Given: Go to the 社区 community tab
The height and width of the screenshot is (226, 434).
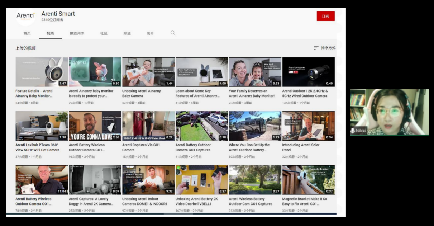Looking at the screenshot, I should coord(104,33).
